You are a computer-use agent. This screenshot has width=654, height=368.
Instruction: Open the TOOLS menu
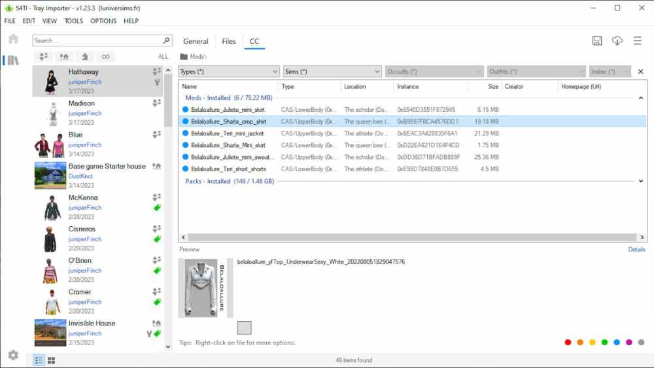tap(73, 21)
